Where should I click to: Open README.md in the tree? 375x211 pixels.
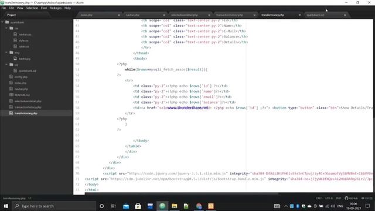pos(22,95)
